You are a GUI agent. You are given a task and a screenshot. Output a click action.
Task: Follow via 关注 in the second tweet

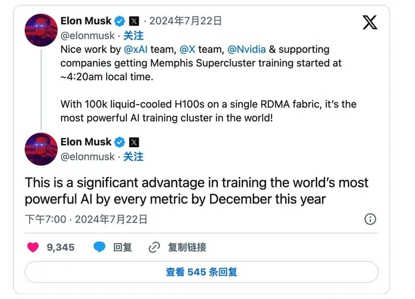pyautogui.click(x=133, y=157)
